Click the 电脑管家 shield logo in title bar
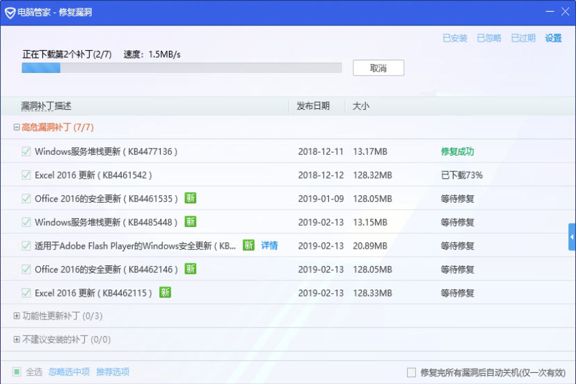576x384 pixels. 10,12
